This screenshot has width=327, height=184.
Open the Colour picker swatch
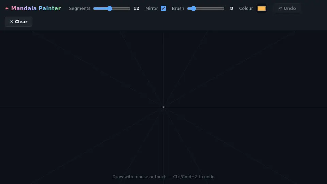pos(262,9)
